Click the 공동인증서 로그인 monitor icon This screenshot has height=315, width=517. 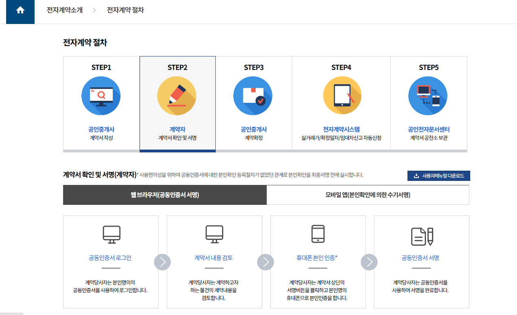point(111,235)
